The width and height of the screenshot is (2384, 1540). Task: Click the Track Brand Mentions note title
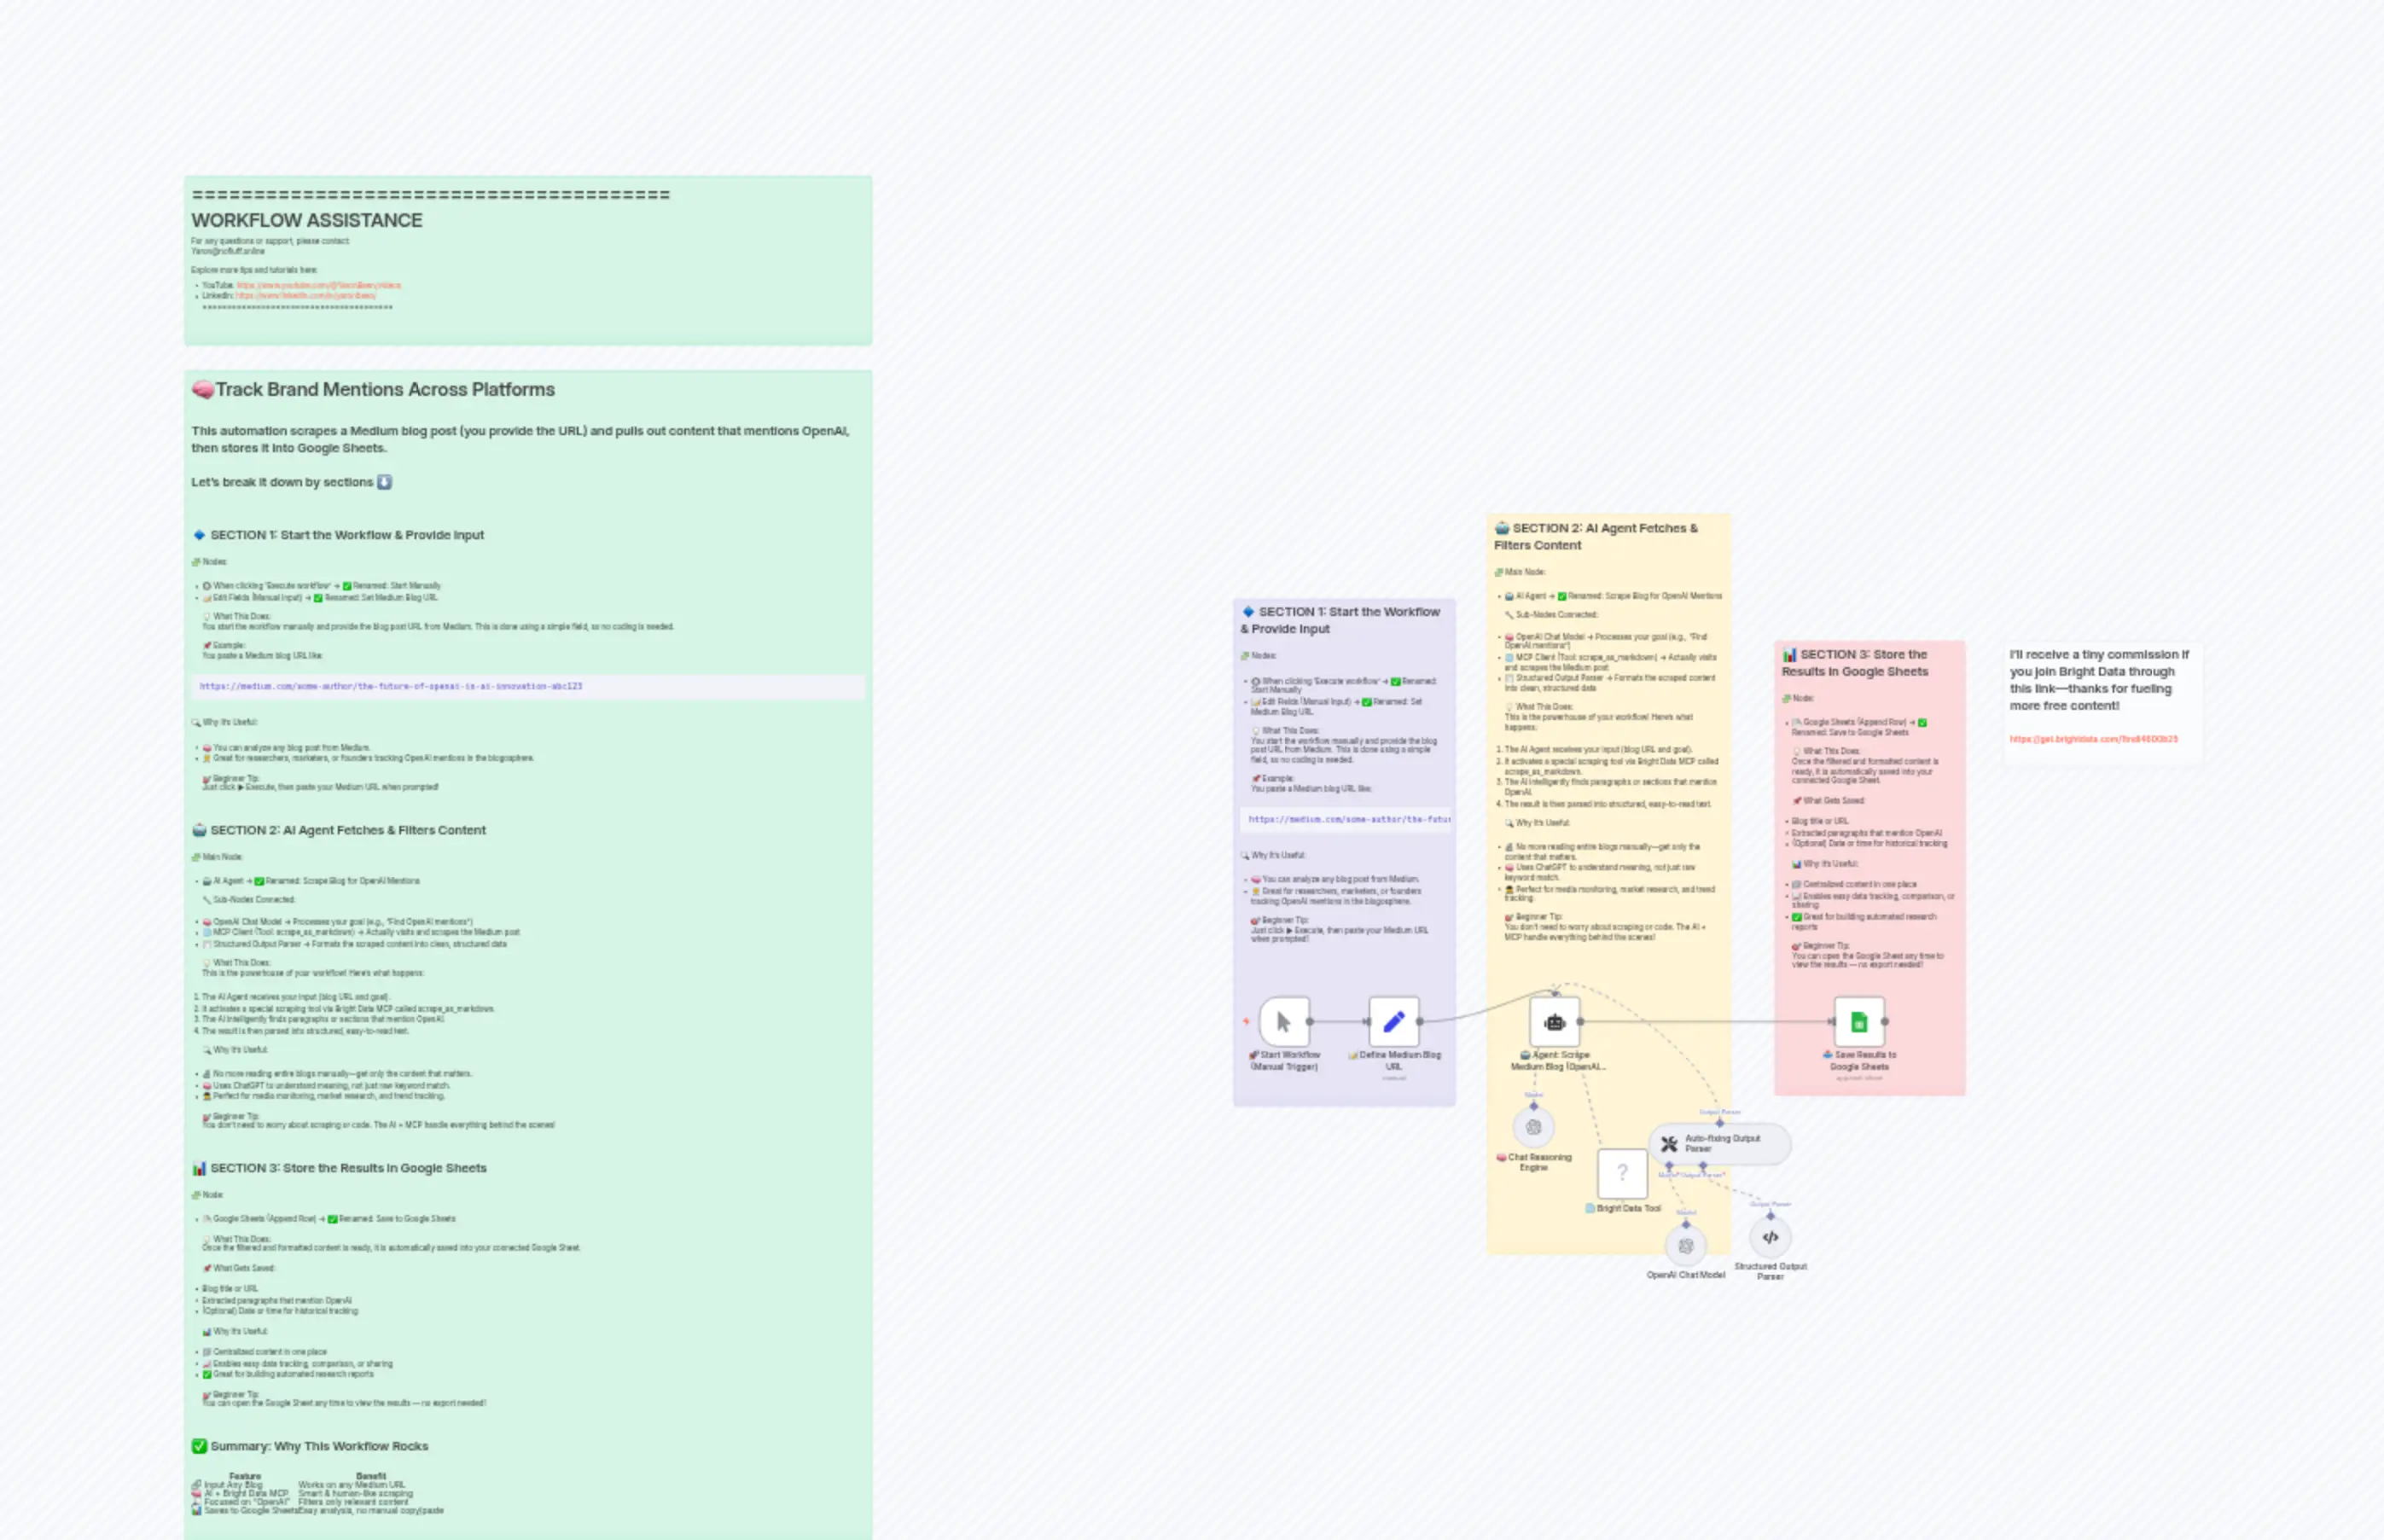coord(384,390)
